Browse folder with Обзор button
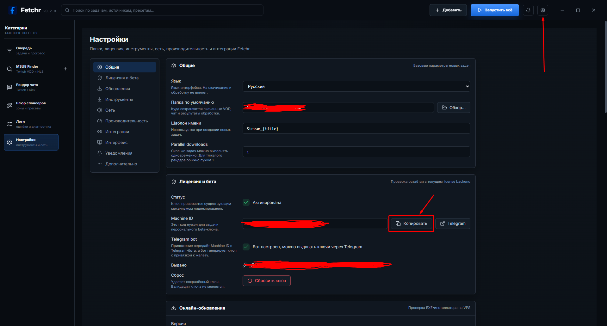Viewport: 607px width, 326px height. point(454,108)
